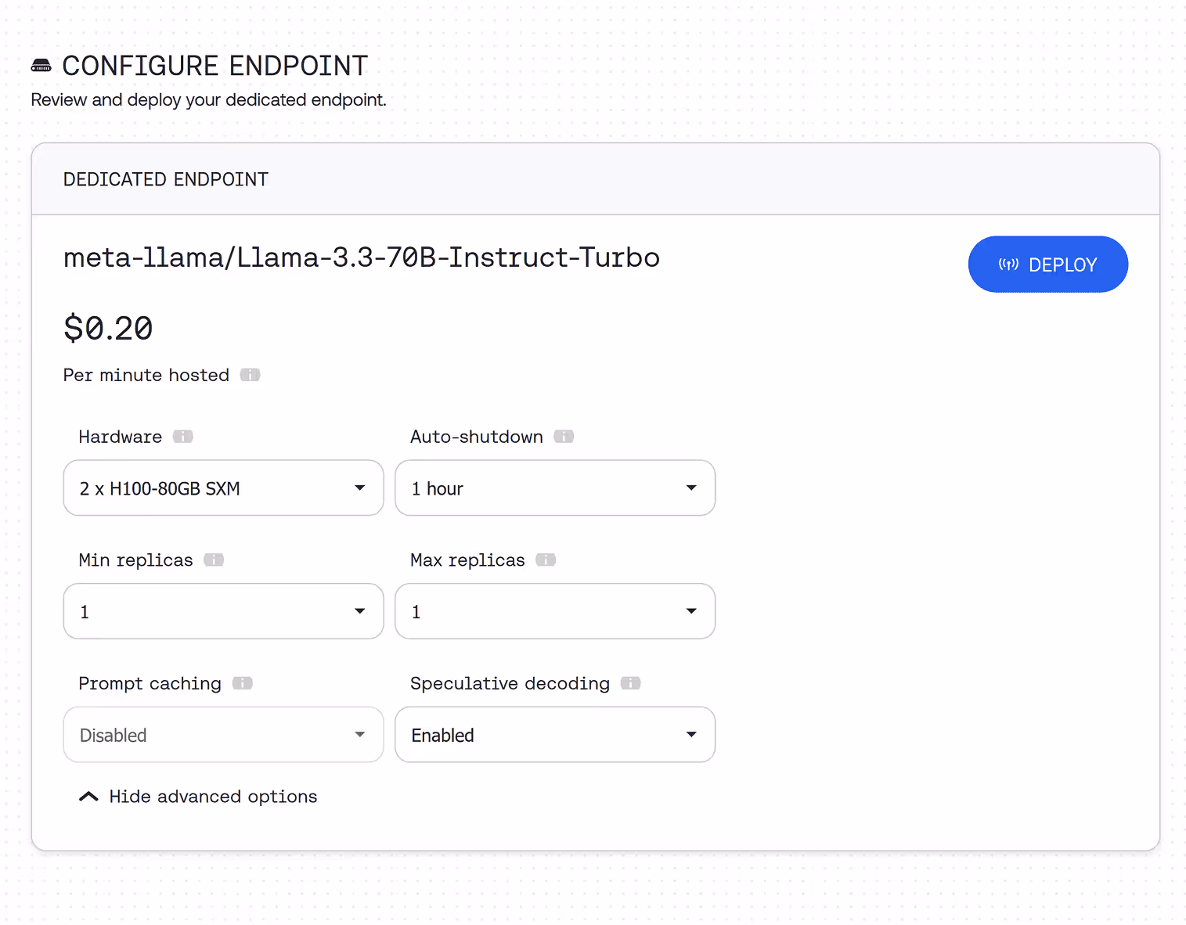Click the Auto-shutdown field label

[x=477, y=437]
